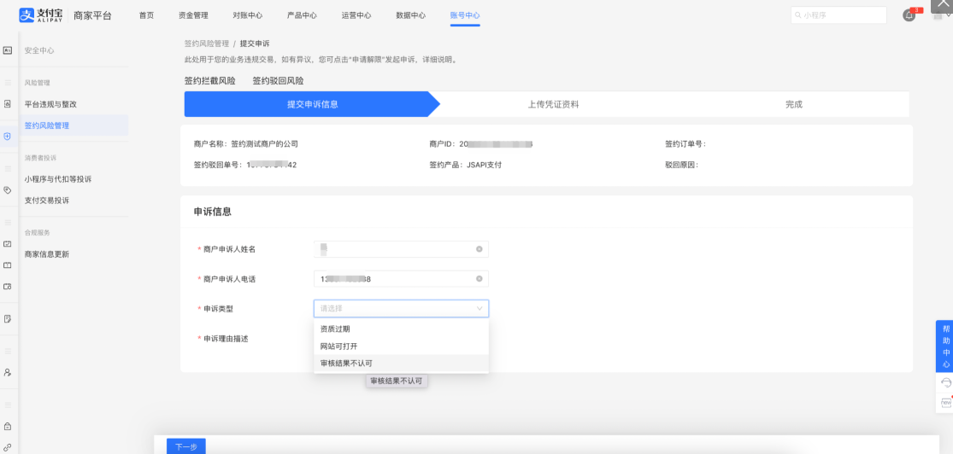Open the shield security icon in sidebar
Screen dimensions: 953x454
pos(8,137)
